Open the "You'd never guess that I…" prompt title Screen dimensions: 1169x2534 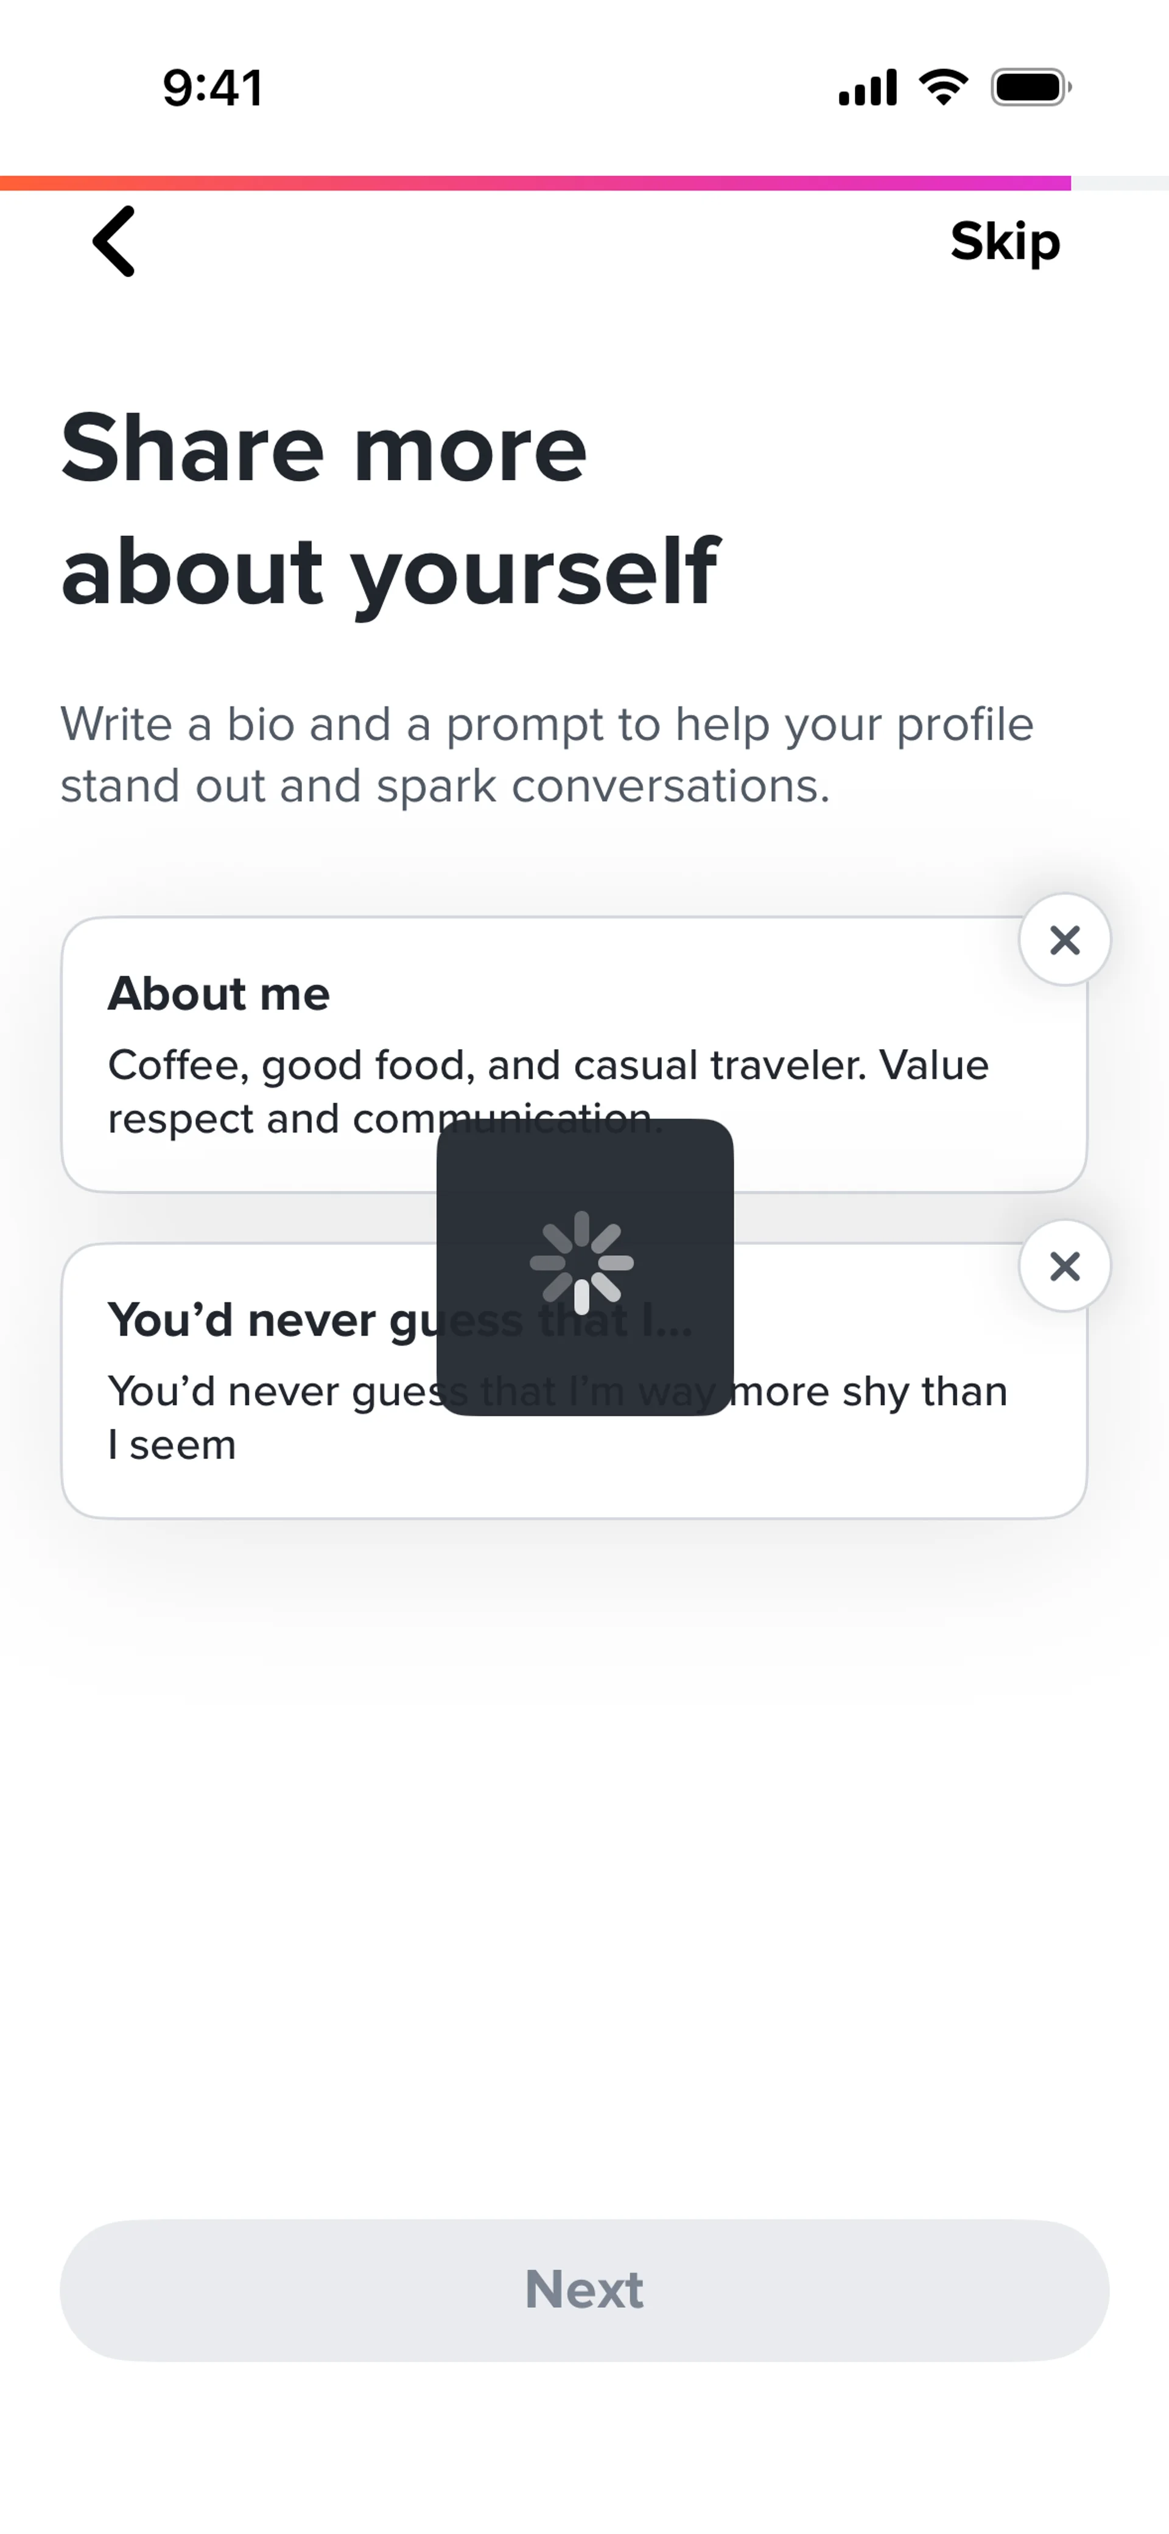(x=256, y=1320)
